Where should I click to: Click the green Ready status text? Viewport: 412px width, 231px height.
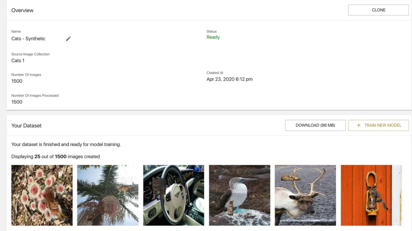213,37
